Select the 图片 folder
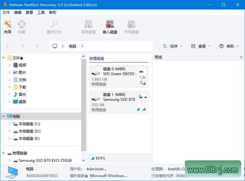Viewport: 245px width, 181px height. tap(20, 72)
